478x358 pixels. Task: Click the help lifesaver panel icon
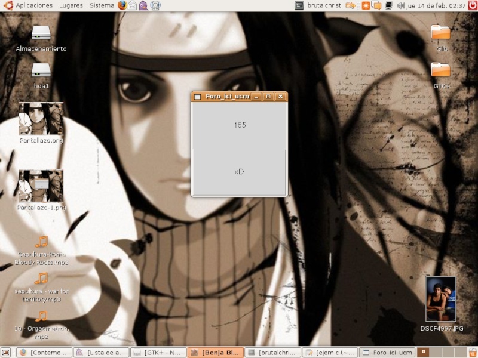click(x=155, y=5)
